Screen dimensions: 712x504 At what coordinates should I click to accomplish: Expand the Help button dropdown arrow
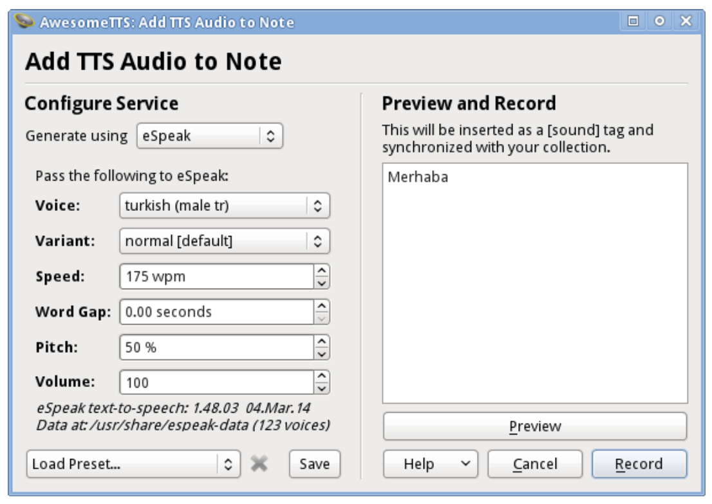click(x=465, y=464)
